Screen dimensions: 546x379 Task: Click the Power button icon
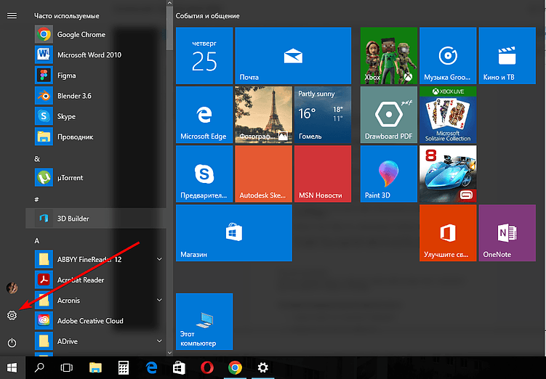point(12,342)
